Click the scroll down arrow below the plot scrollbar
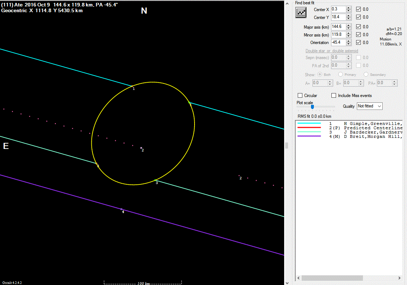The width and height of the screenshot is (407, 285). coord(287,282)
